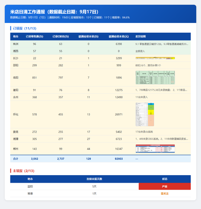Click the 44 value in 郴州 row
Screen dimensions: 201x209
[89, 149]
